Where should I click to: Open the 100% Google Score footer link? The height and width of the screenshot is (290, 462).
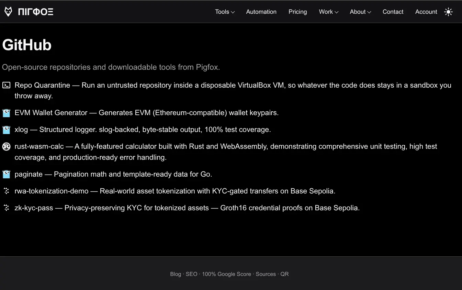(x=226, y=274)
